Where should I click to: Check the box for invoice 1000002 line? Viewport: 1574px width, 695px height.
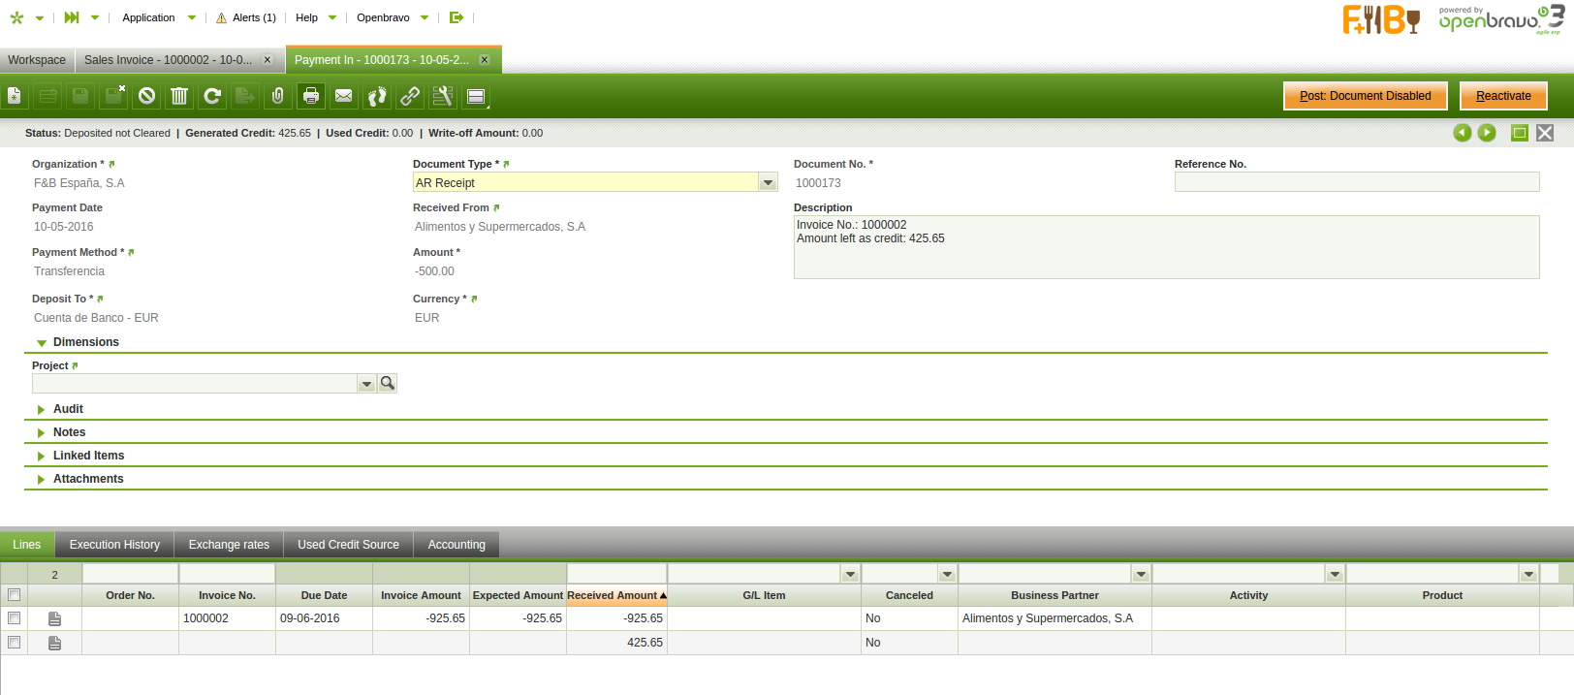pos(15,618)
